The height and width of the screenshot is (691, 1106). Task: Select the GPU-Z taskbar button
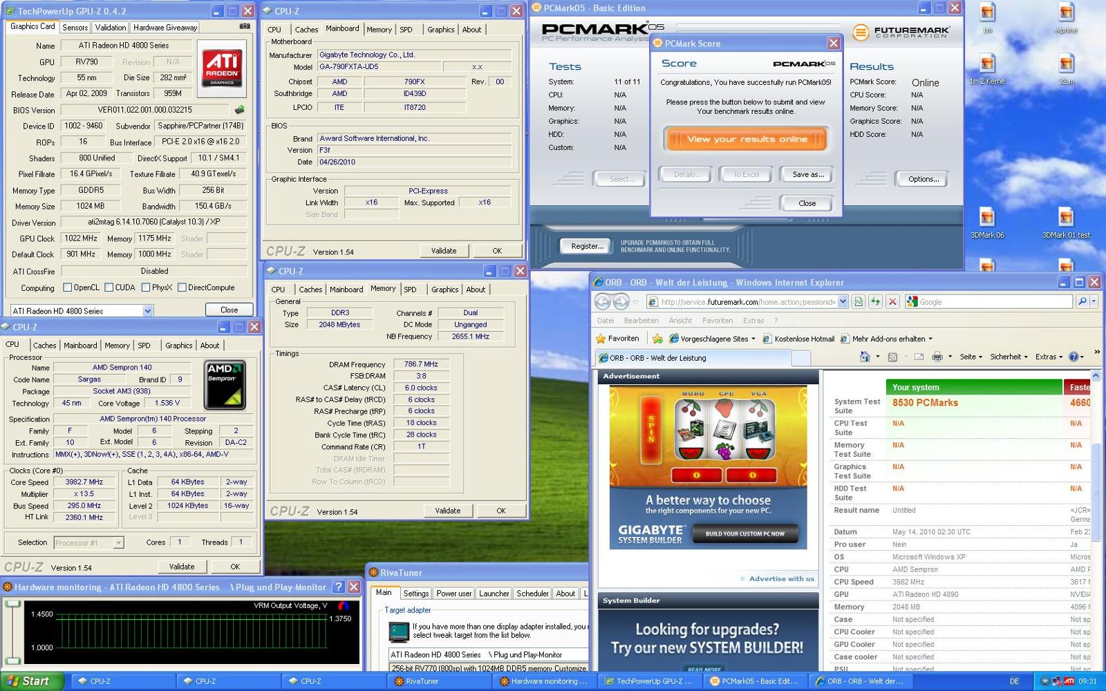pyautogui.click(x=650, y=681)
